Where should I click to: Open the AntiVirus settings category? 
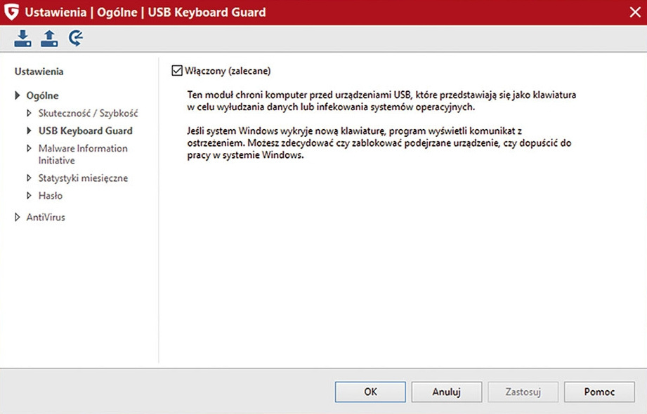(x=46, y=218)
